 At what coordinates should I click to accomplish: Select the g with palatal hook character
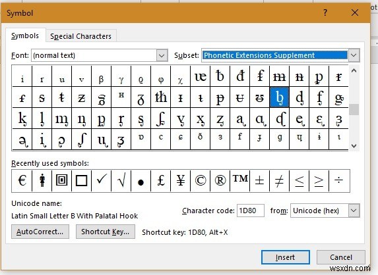click(338, 97)
